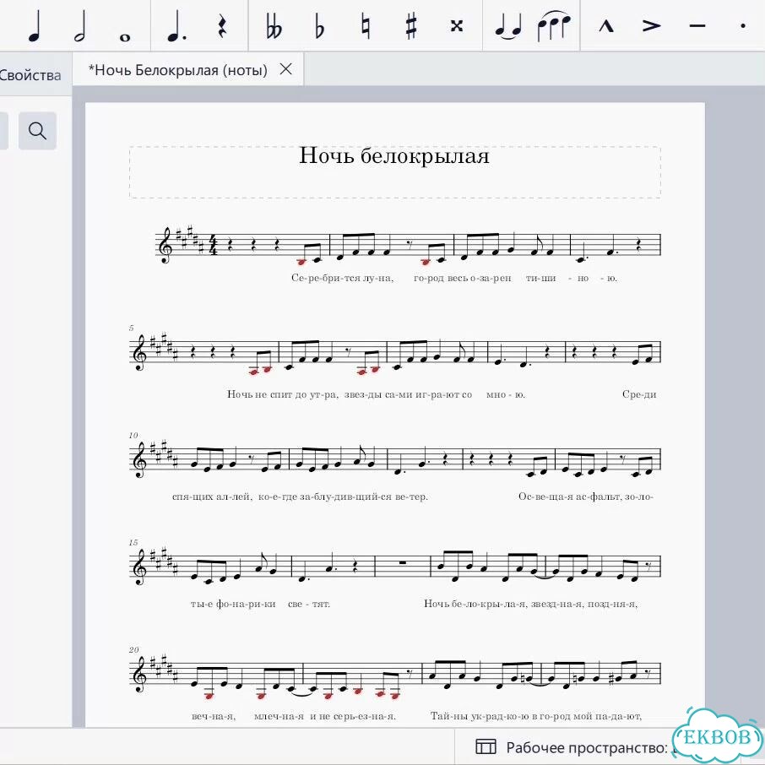765x765 pixels.
Task: Select the 4/4 time signature
Action: coord(214,246)
